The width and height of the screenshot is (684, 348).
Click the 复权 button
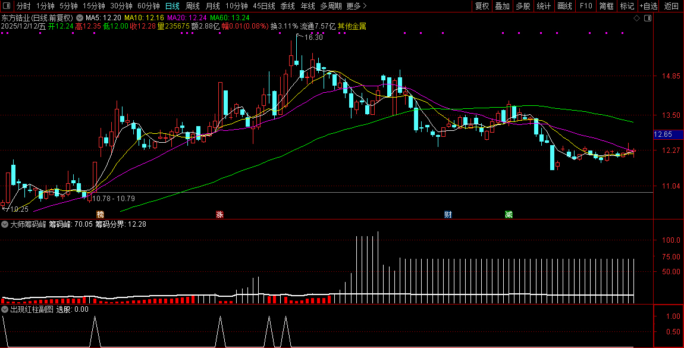[482, 6]
